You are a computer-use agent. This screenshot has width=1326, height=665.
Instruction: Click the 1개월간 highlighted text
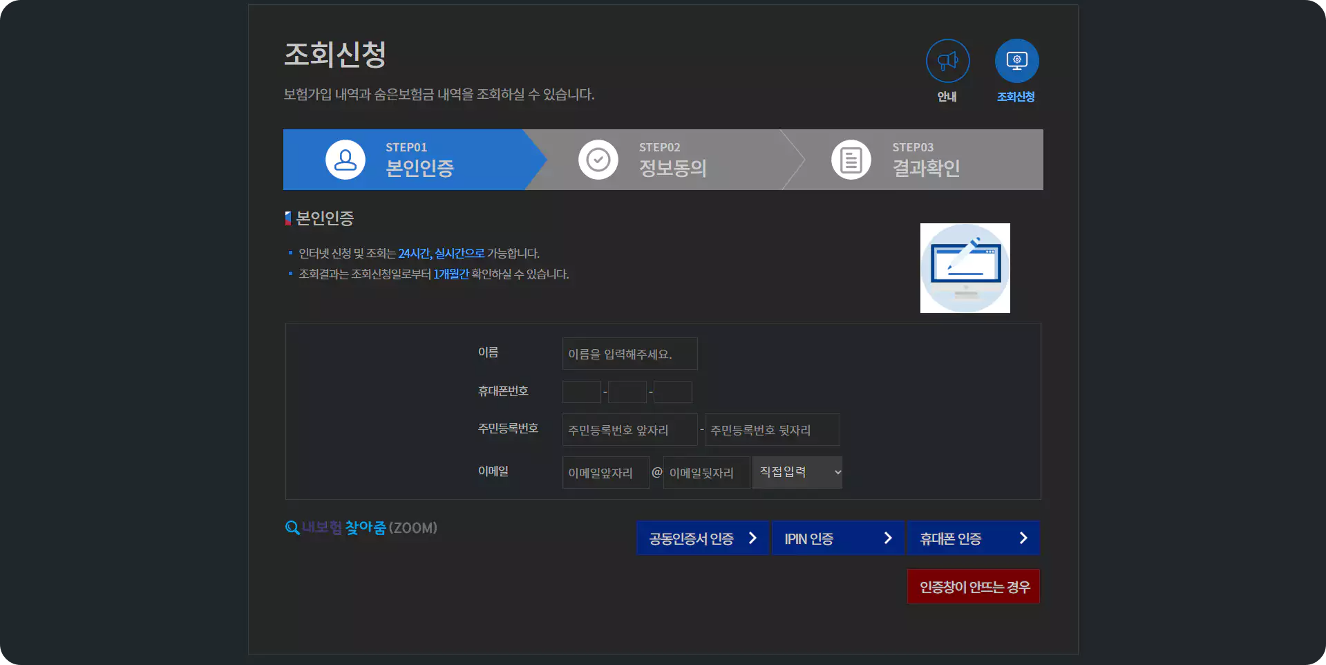pos(451,274)
